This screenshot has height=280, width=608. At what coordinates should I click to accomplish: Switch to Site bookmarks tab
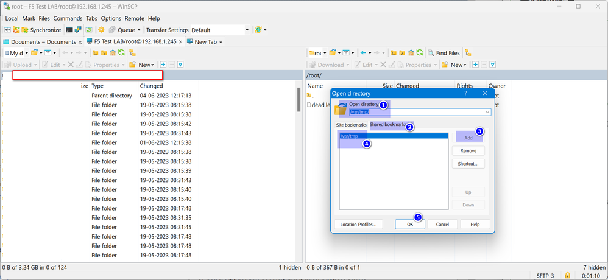click(x=352, y=125)
